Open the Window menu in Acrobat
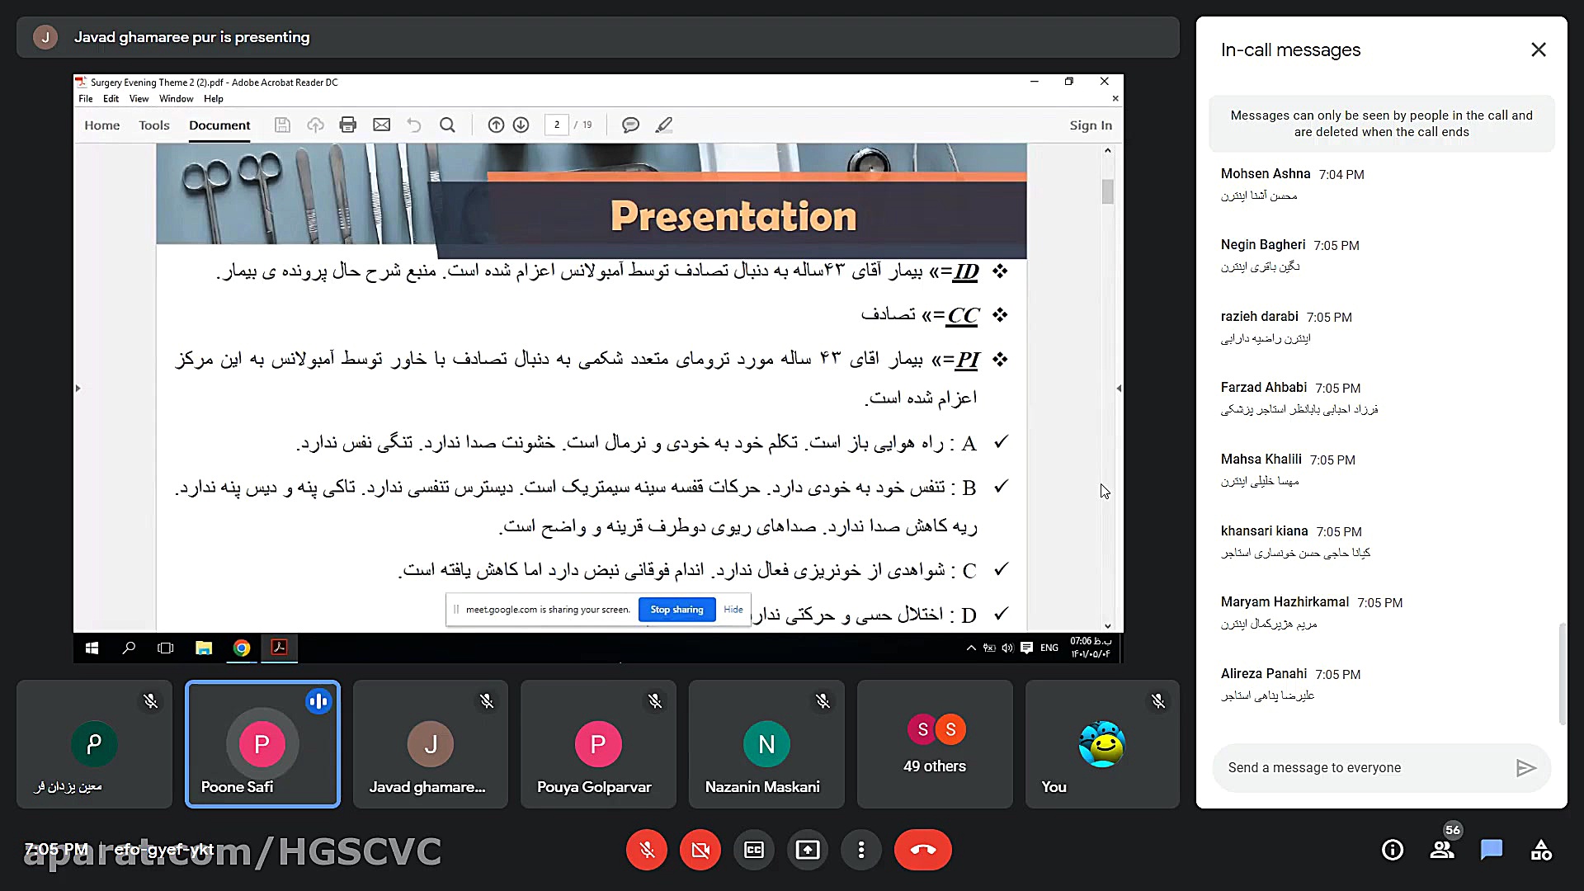Viewport: 1584px width, 891px height. coord(176,99)
